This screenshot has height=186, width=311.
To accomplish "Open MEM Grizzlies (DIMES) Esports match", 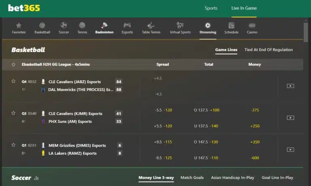I will tap(77, 145).
